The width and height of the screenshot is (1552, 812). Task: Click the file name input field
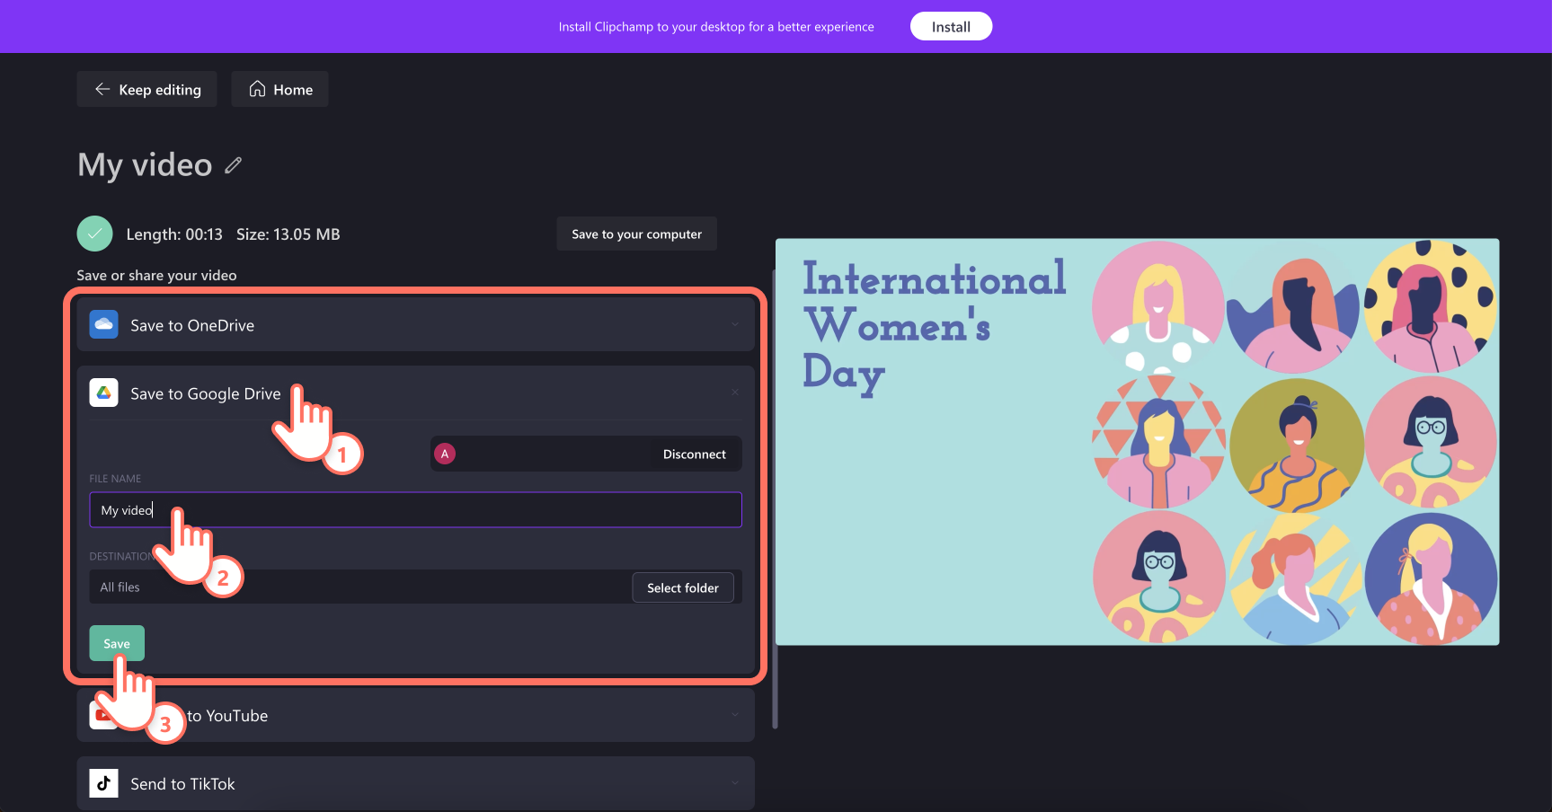(x=416, y=509)
